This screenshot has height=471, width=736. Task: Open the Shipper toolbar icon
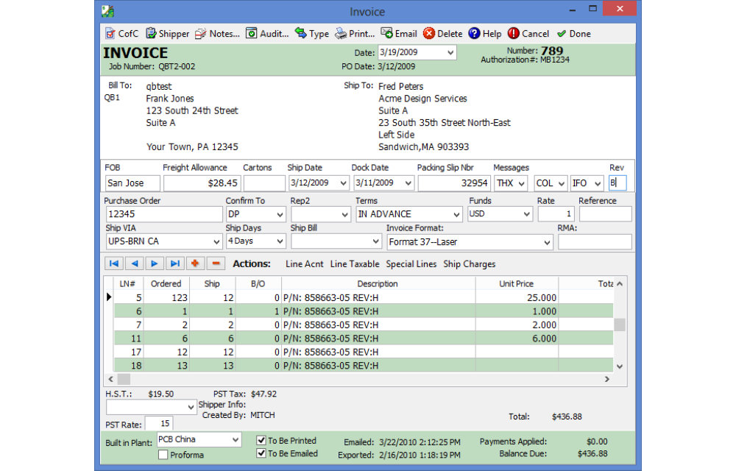152,34
